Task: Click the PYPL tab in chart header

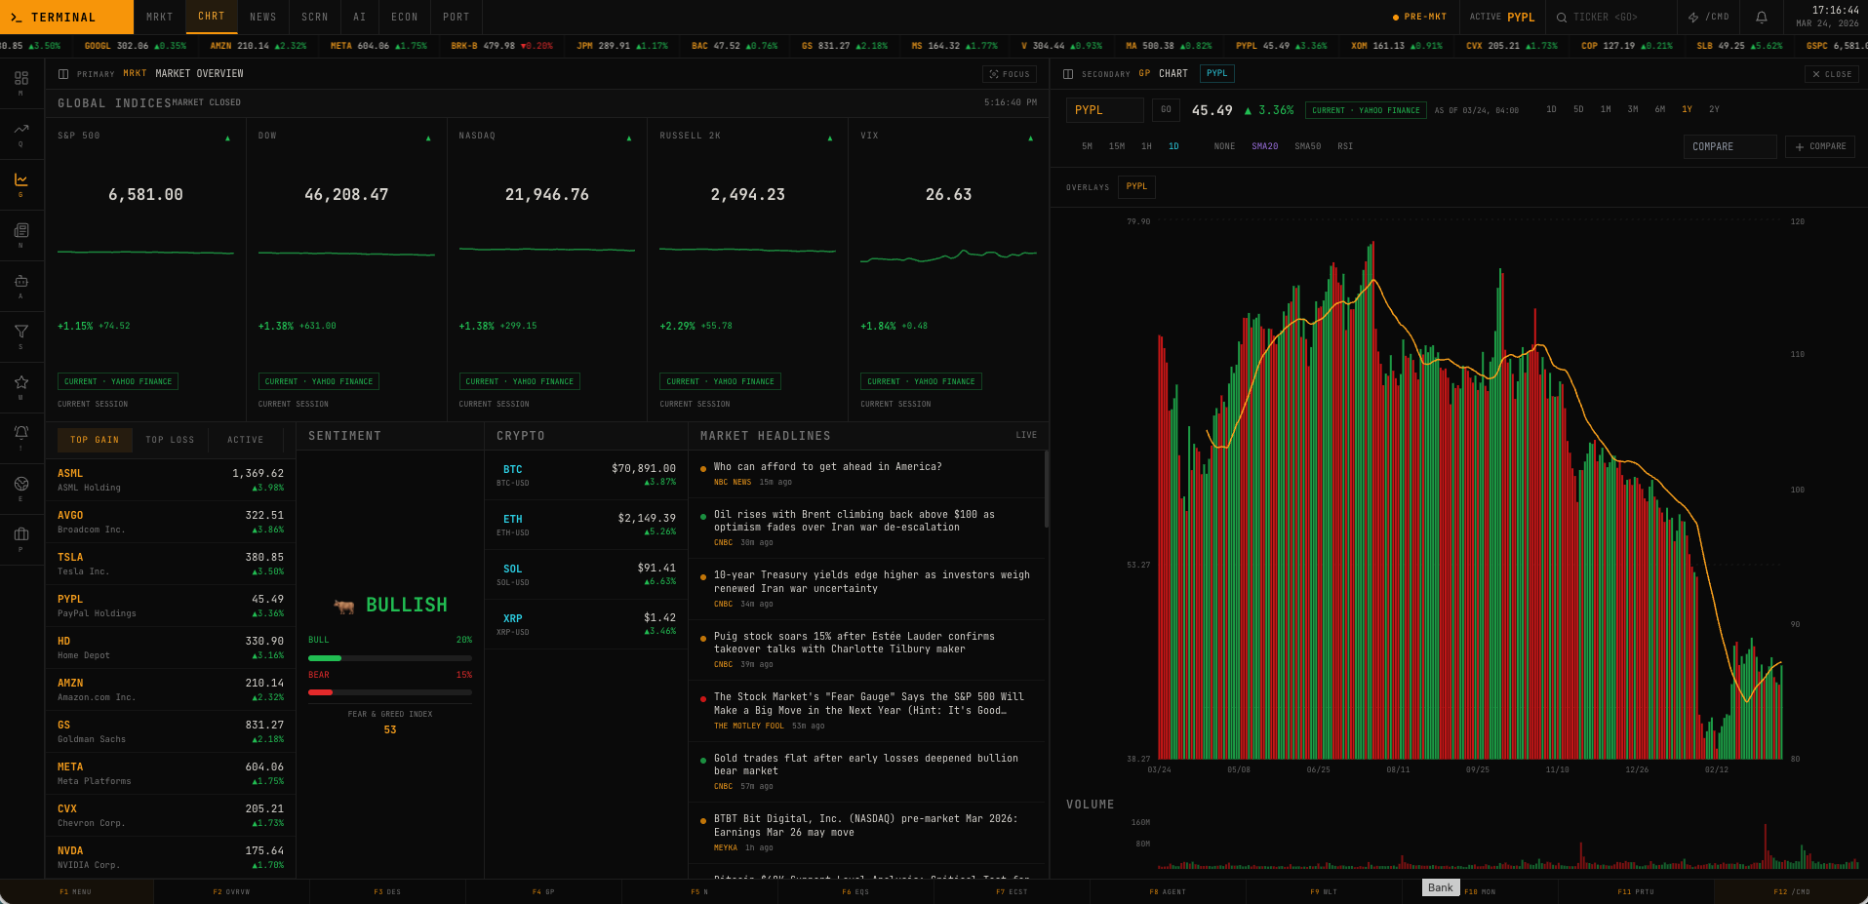Action: 1216,74
